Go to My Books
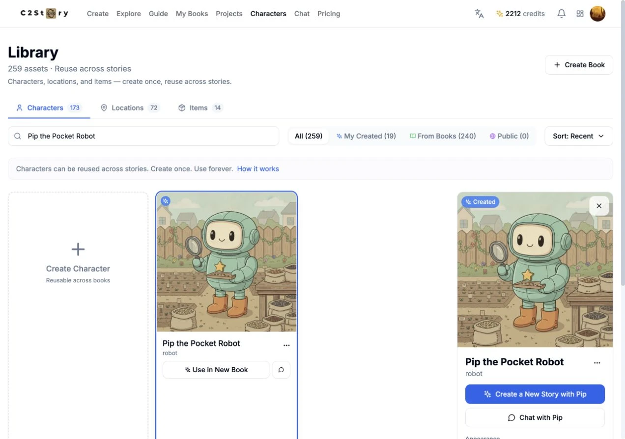This screenshot has width=625, height=439. click(192, 14)
